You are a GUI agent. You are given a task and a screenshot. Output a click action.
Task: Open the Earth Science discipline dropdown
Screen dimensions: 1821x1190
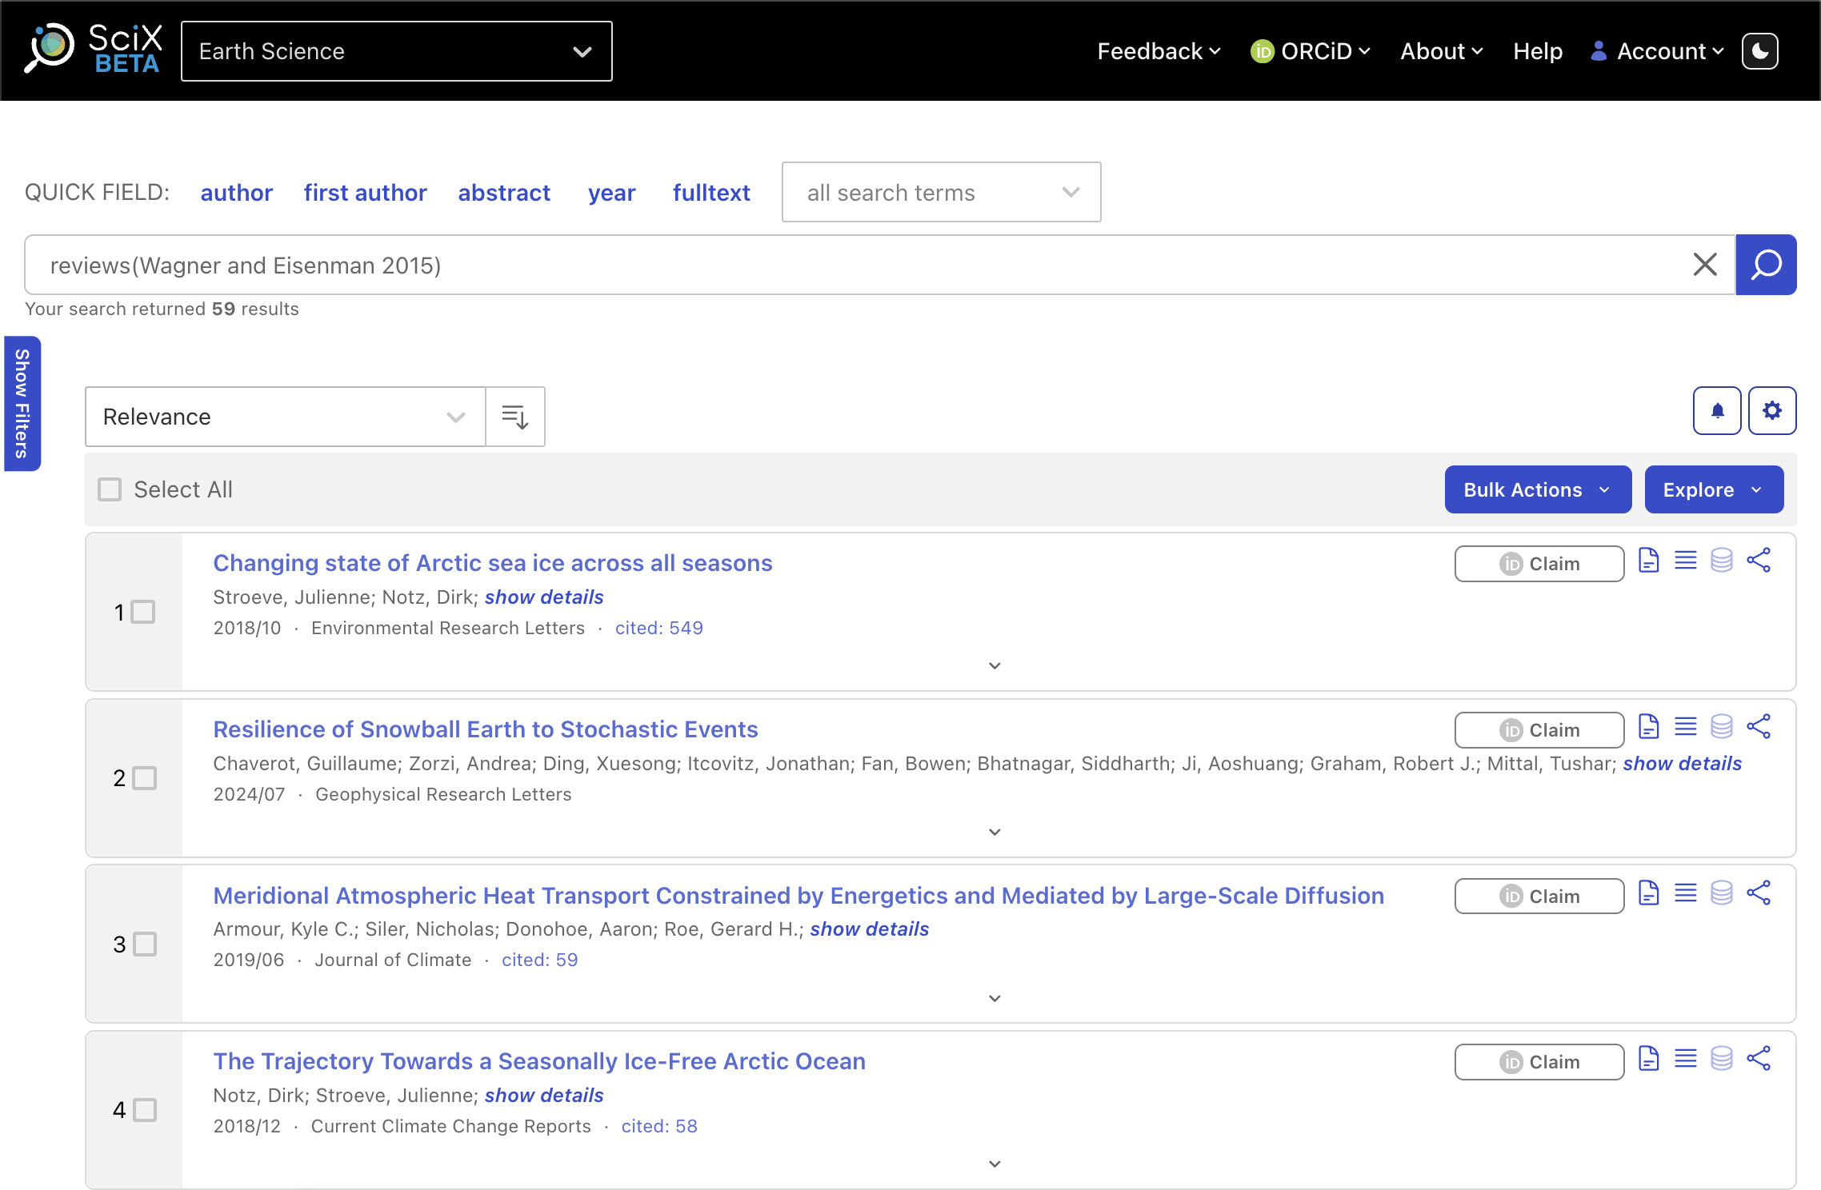point(396,51)
